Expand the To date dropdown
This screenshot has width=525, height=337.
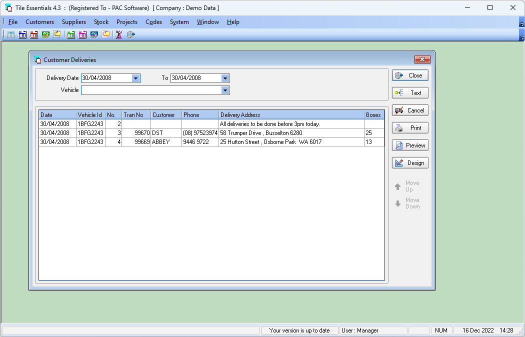click(x=225, y=78)
